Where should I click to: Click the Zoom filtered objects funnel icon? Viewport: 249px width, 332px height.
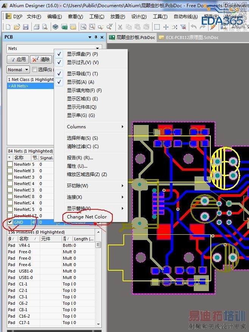[109, 27]
